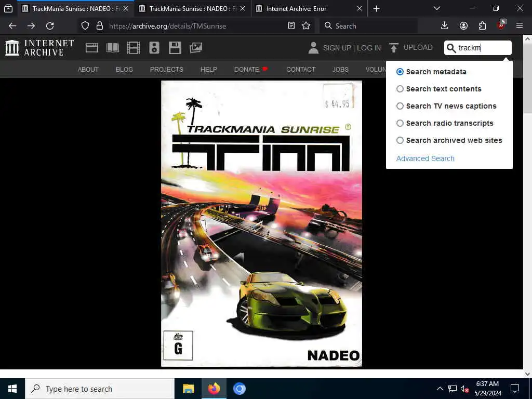Click the user avatar icon beside Sign Up
The width and height of the screenshot is (532, 399).
(313, 48)
